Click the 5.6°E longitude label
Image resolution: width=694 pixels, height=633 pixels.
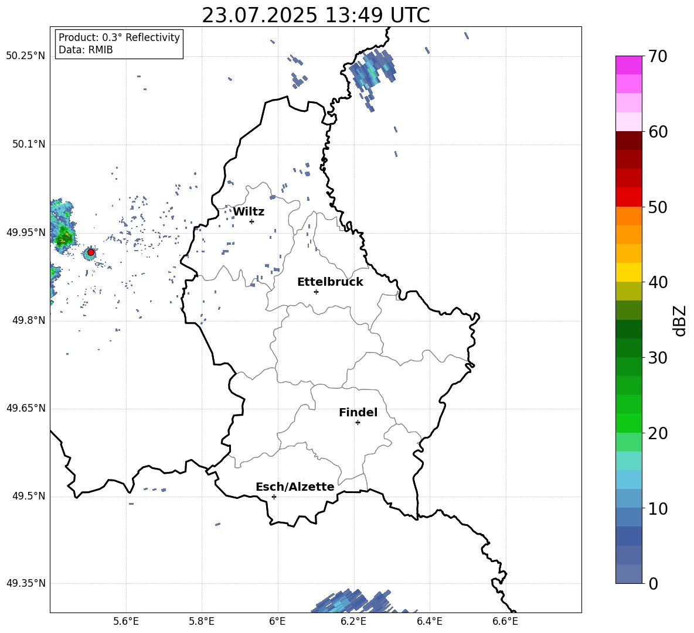pyautogui.click(x=126, y=621)
